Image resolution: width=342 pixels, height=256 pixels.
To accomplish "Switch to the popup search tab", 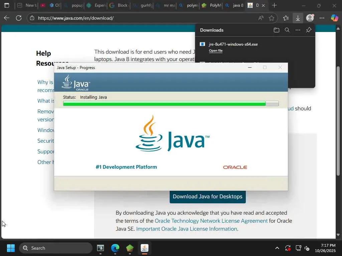I will pos(74,5).
